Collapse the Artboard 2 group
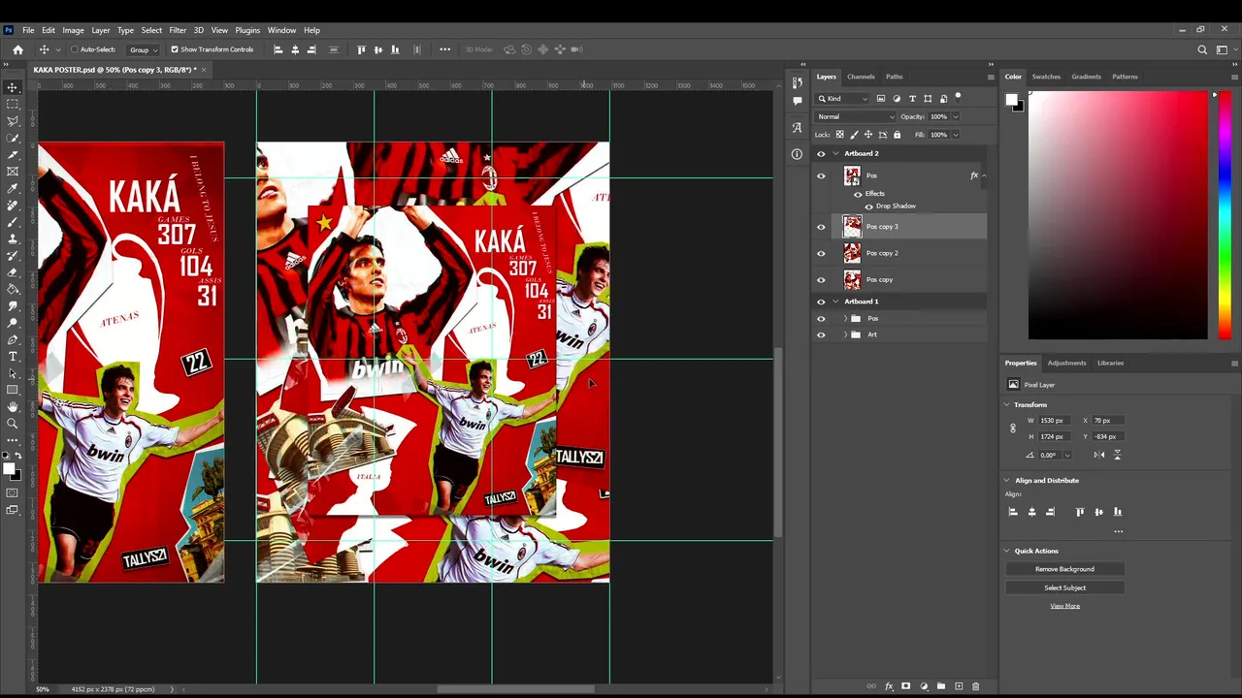The height and width of the screenshot is (698, 1242). coord(835,153)
